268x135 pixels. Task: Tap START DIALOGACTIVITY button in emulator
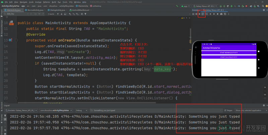(229, 57)
